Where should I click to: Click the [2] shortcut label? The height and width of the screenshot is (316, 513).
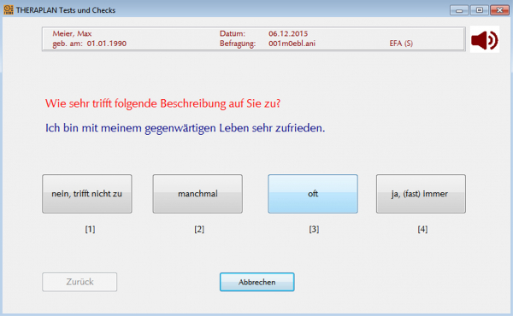(199, 229)
